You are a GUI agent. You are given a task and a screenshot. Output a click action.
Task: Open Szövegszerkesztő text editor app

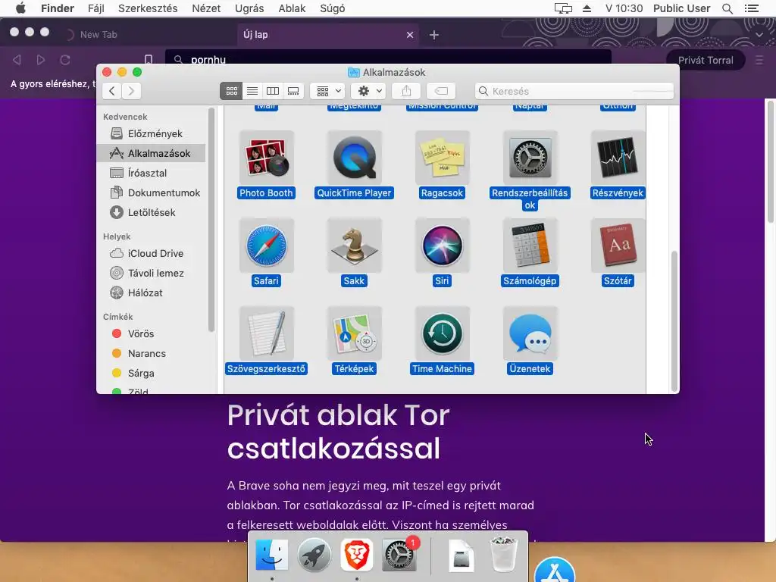click(266, 333)
